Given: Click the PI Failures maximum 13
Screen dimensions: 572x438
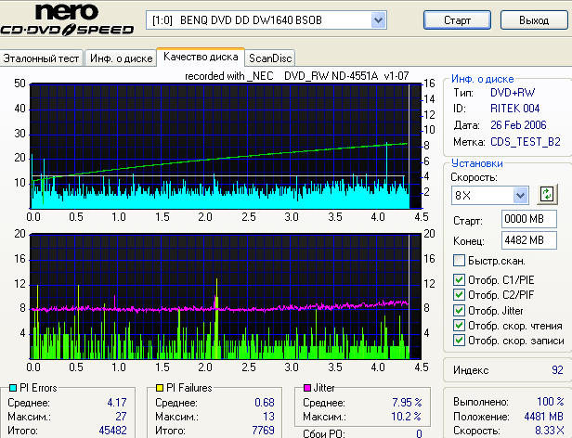Looking at the screenshot, I should 268,417.
